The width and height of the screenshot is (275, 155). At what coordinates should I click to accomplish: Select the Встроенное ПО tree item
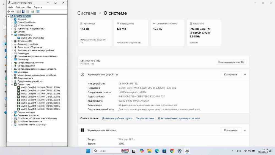(x=25, y=41)
